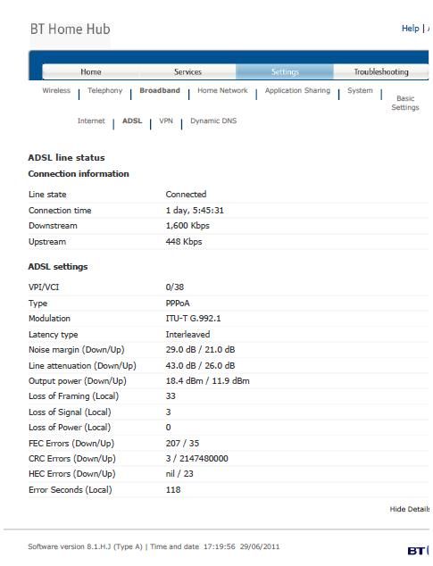
Task: Click the VPI/VCI label
Action: [44, 287]
